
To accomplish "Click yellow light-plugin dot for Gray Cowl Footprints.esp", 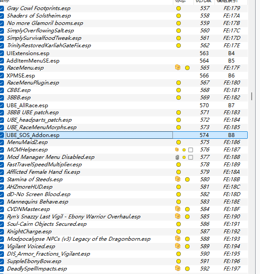I will (x=179, y=8).
